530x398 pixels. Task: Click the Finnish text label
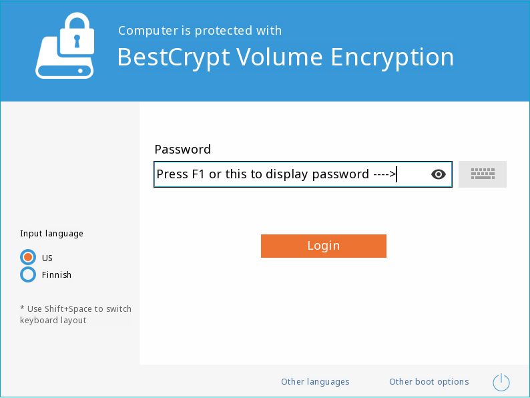click(x=57, y=275)
